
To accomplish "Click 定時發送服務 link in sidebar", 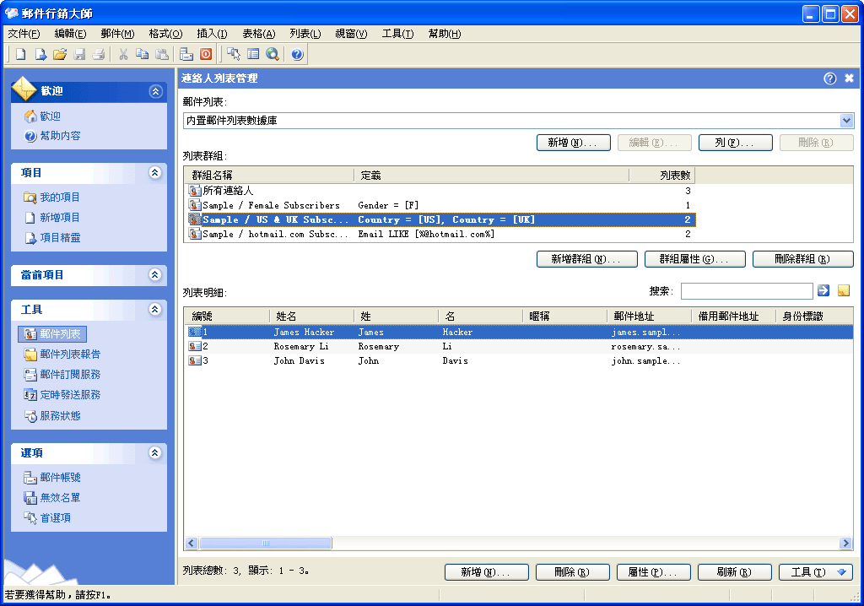I will pos(69,395).
